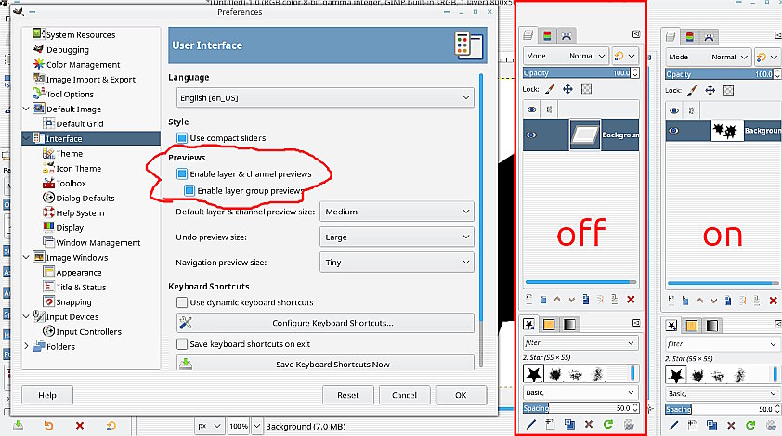782x436 pixels.
Task: Click Save Keyboard Shortcuts Now button
Action: pos(325,364)
